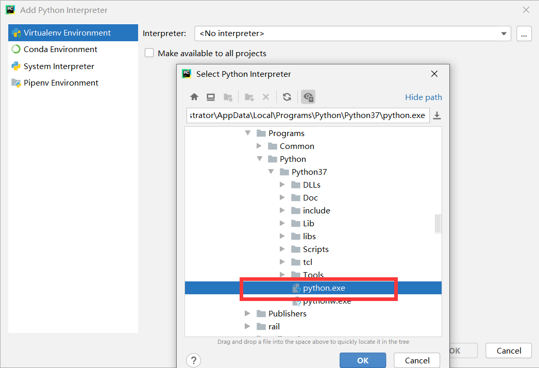Expand the libs folder

282,236
